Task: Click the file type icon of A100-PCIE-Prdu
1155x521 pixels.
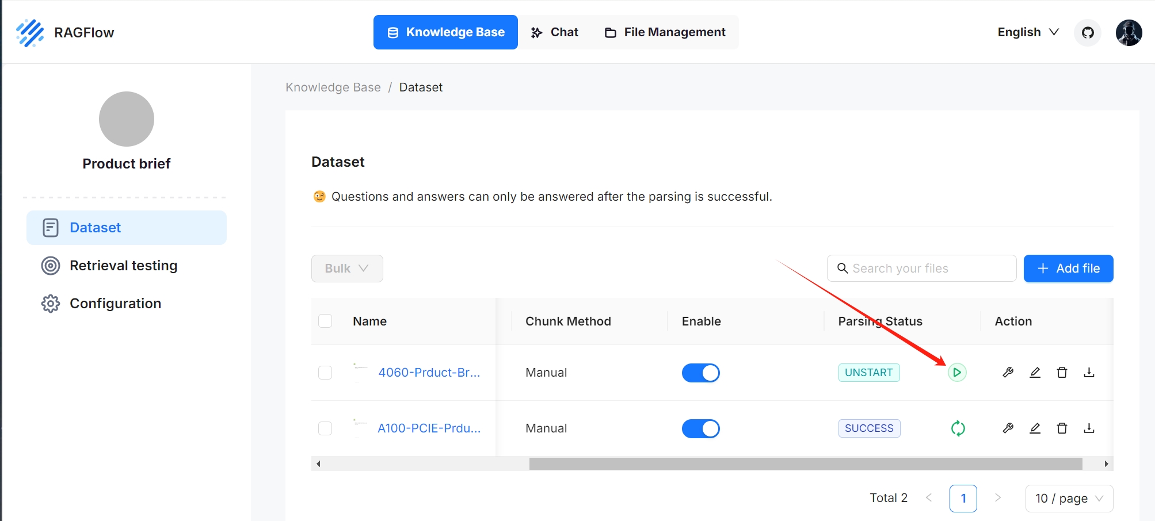Action: [360, 428]
